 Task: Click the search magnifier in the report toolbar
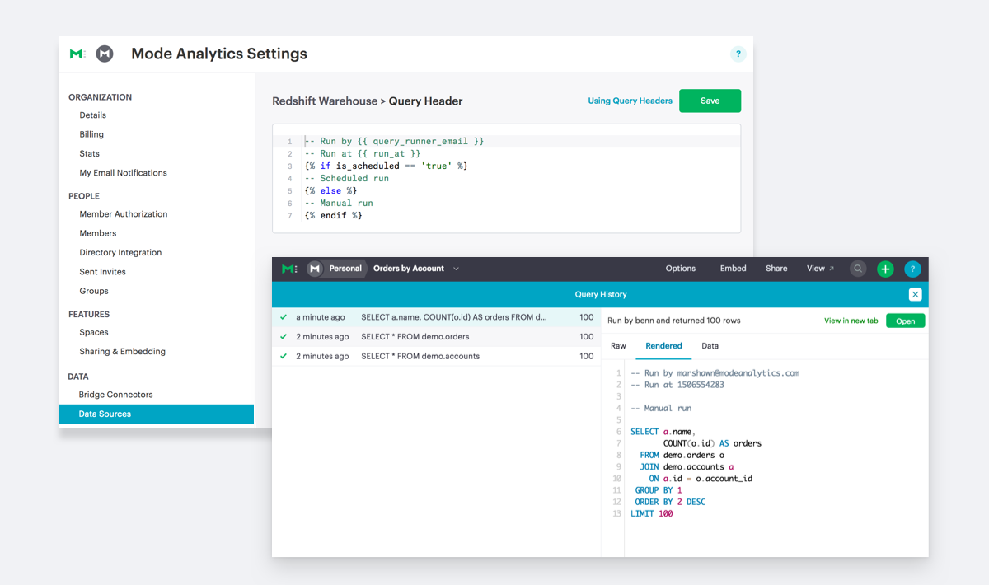coord(858,269)
